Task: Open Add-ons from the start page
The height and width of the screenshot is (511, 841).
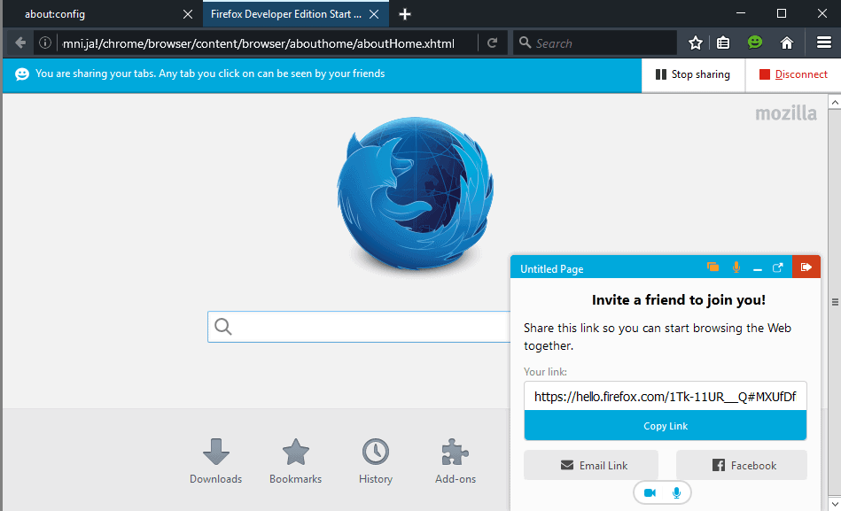Action: (x=455, y=460)
